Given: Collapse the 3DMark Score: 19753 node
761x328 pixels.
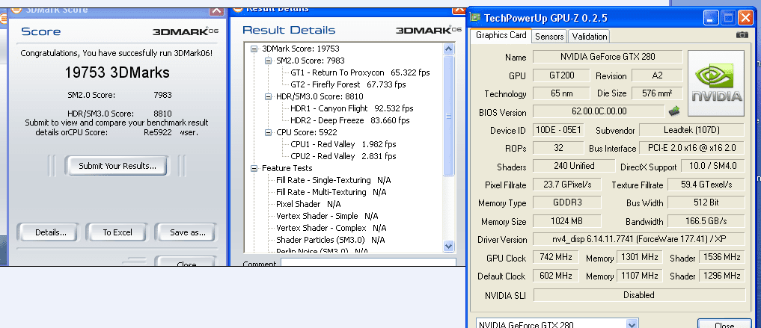Looking at the screenshot, I should [254, 49].
